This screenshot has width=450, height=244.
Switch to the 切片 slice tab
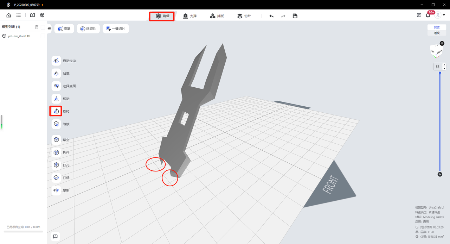[x=244, y=16]
